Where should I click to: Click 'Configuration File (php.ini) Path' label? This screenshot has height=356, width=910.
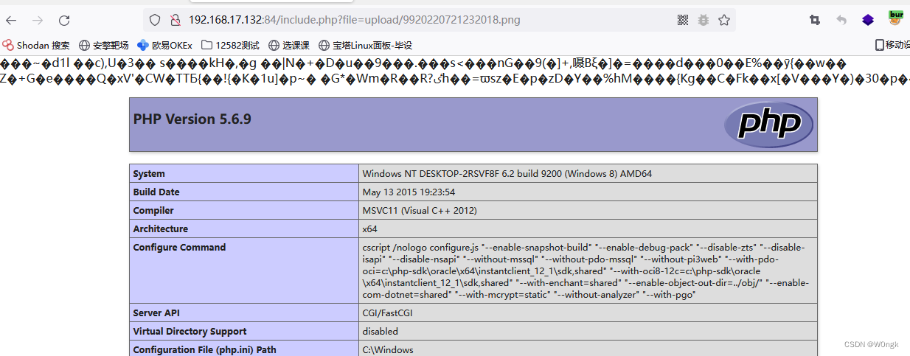point(204,350)
